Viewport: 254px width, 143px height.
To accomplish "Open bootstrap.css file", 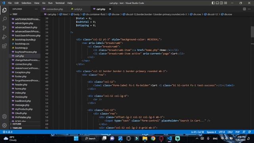I will (22, 44).
